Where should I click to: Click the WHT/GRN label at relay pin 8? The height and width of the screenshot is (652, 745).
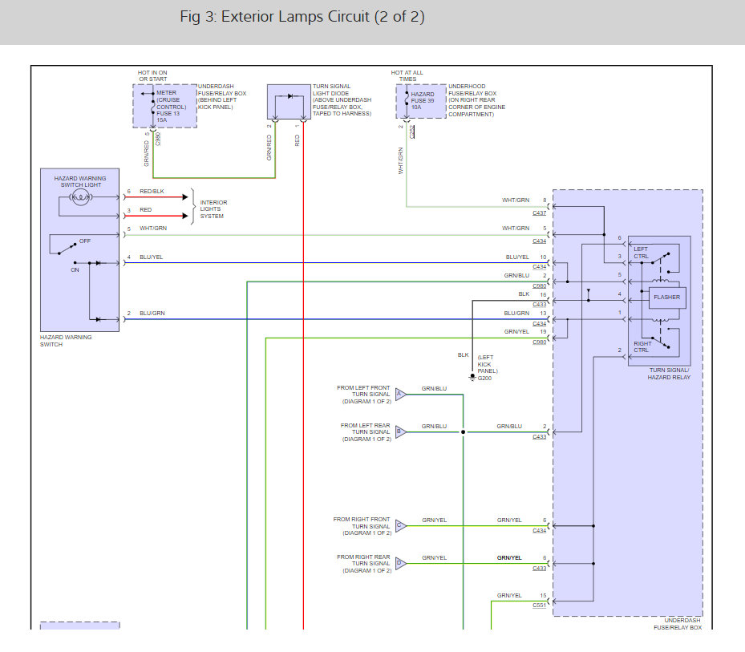[516, 200]
